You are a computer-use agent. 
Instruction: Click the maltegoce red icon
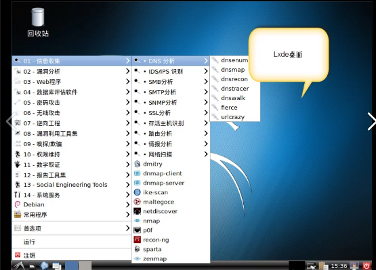137,202
